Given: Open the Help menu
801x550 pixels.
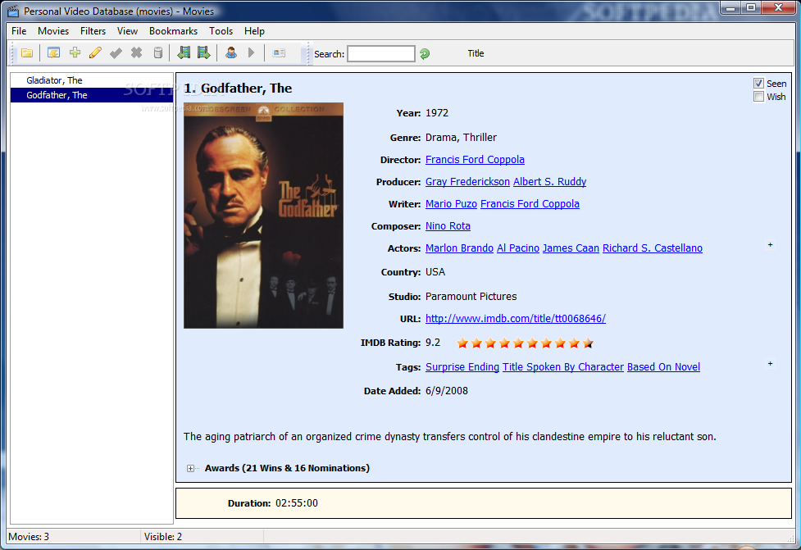Looking at the screenshot, I should pos(254,31).
